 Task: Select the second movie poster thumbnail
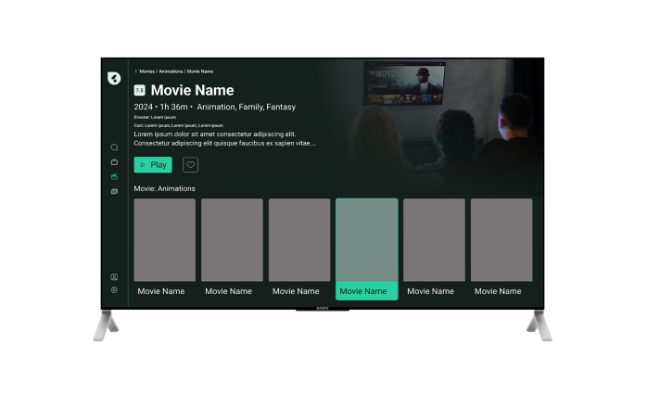(232, 239)
